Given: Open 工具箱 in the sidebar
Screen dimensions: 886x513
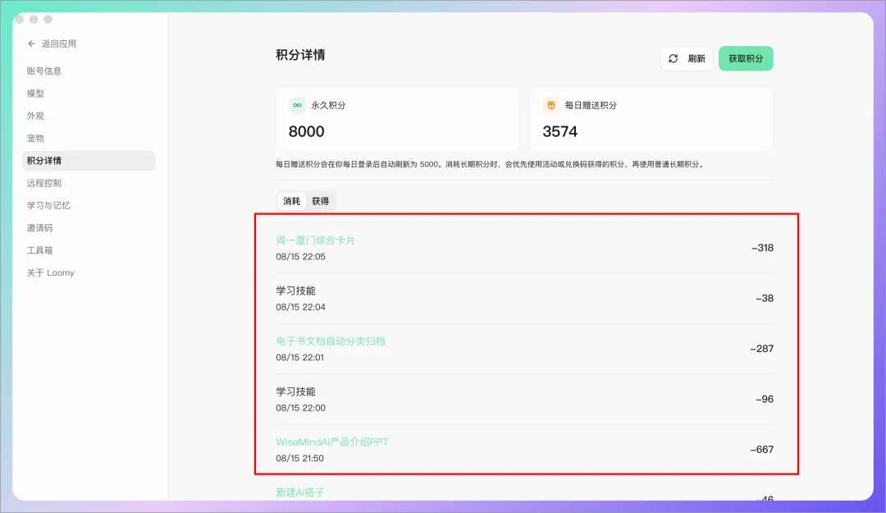Looking at the screenshot, I should (89, 250).
